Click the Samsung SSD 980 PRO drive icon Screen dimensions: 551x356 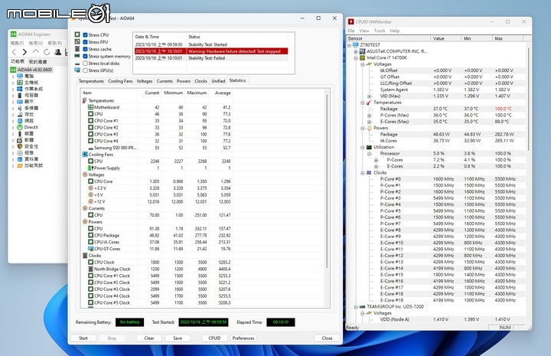pos(90,148)
